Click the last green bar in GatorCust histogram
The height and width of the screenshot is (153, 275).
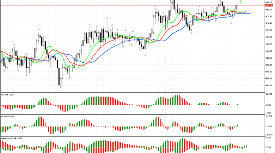[x=246, y=146]
